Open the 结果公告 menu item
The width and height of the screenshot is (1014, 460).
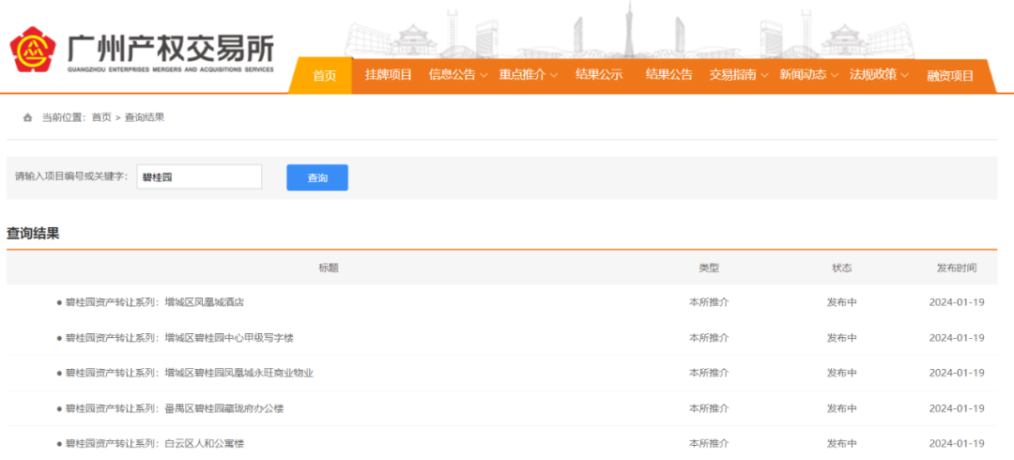click(669, 75)
